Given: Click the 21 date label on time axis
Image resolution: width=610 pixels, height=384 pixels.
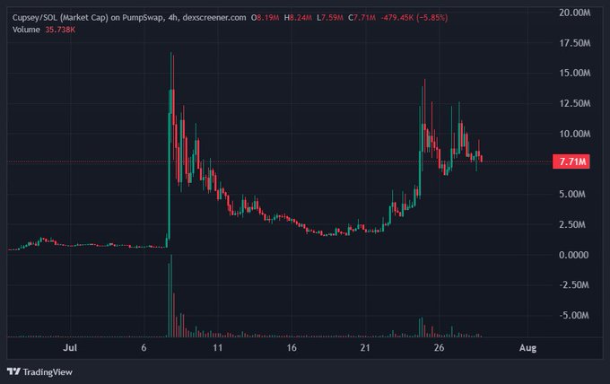Looking at the screenshot, I should tap(365, 347).
